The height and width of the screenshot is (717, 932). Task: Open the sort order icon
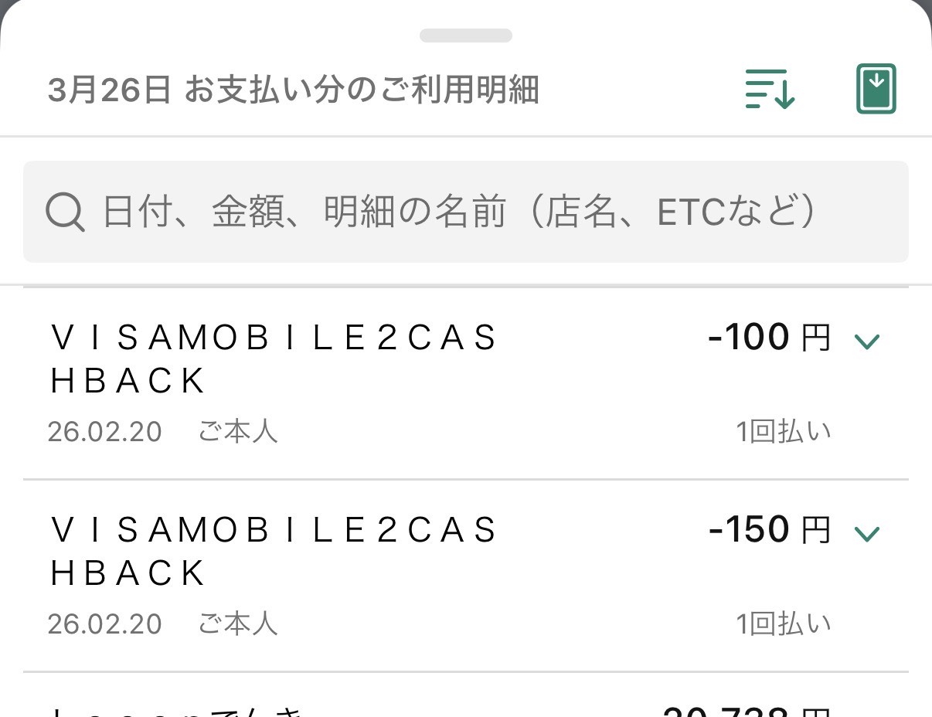point(770,89)
